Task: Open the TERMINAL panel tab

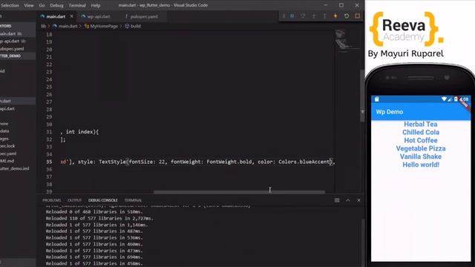Action: (133, 200)
